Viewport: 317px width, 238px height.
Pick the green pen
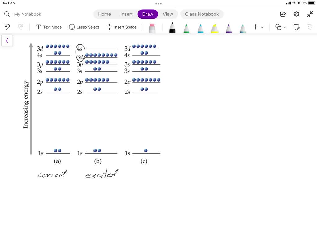tap(186, 28)
